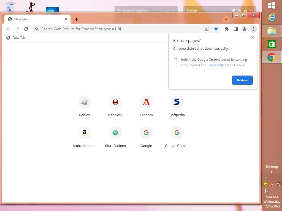Add a new tab with plus button
This screenshot has width=282, height=211.
pyautogui.click(x=77, y=19)
